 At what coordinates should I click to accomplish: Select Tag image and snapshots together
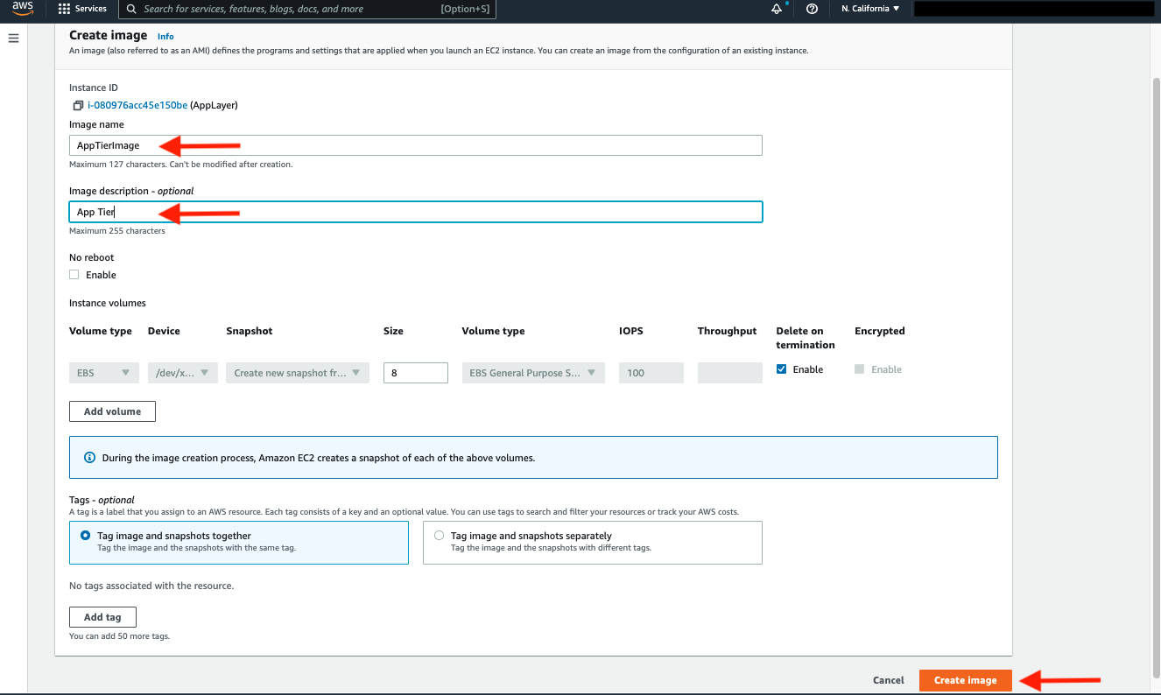[85, 536]
